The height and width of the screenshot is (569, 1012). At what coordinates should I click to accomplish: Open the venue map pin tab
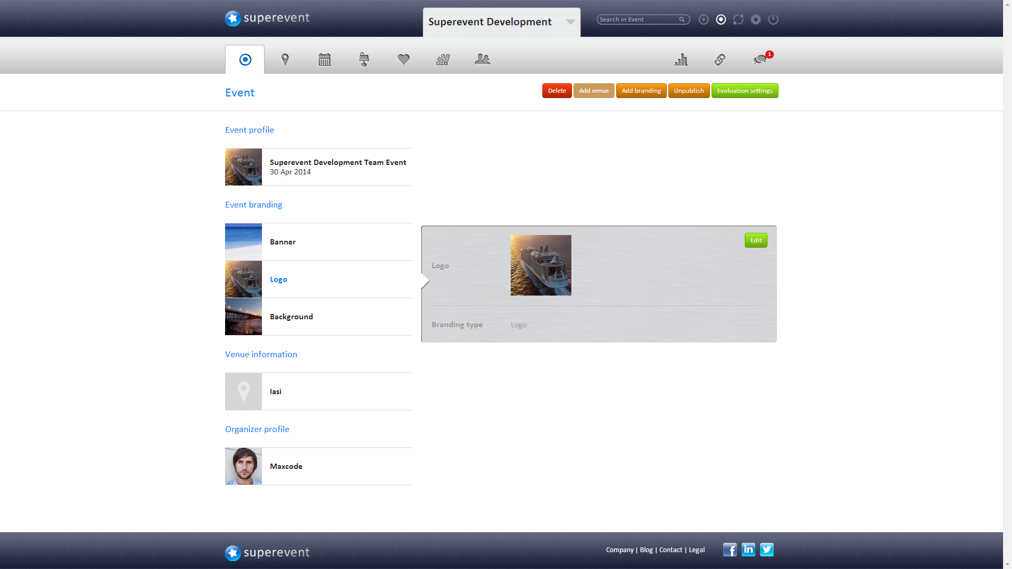point(285,60)
